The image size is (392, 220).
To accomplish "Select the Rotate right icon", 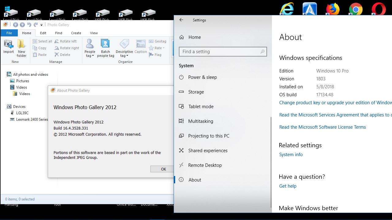I will 66,48.
